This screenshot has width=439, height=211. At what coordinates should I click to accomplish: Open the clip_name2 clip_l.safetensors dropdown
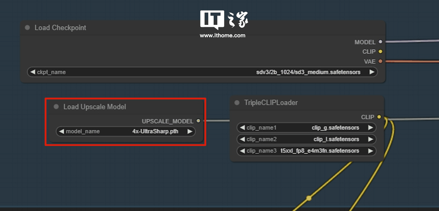[x=306, y=139]
